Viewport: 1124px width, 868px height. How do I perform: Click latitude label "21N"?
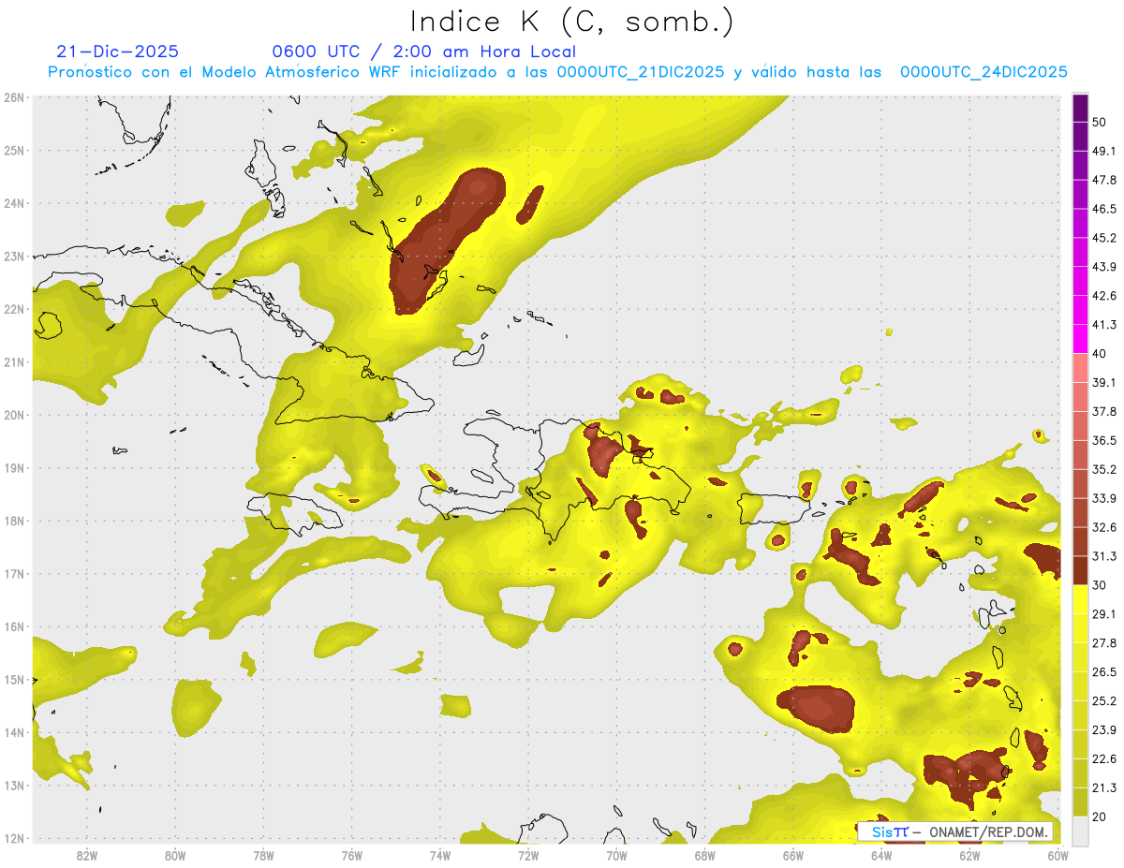tap(14, 361)
